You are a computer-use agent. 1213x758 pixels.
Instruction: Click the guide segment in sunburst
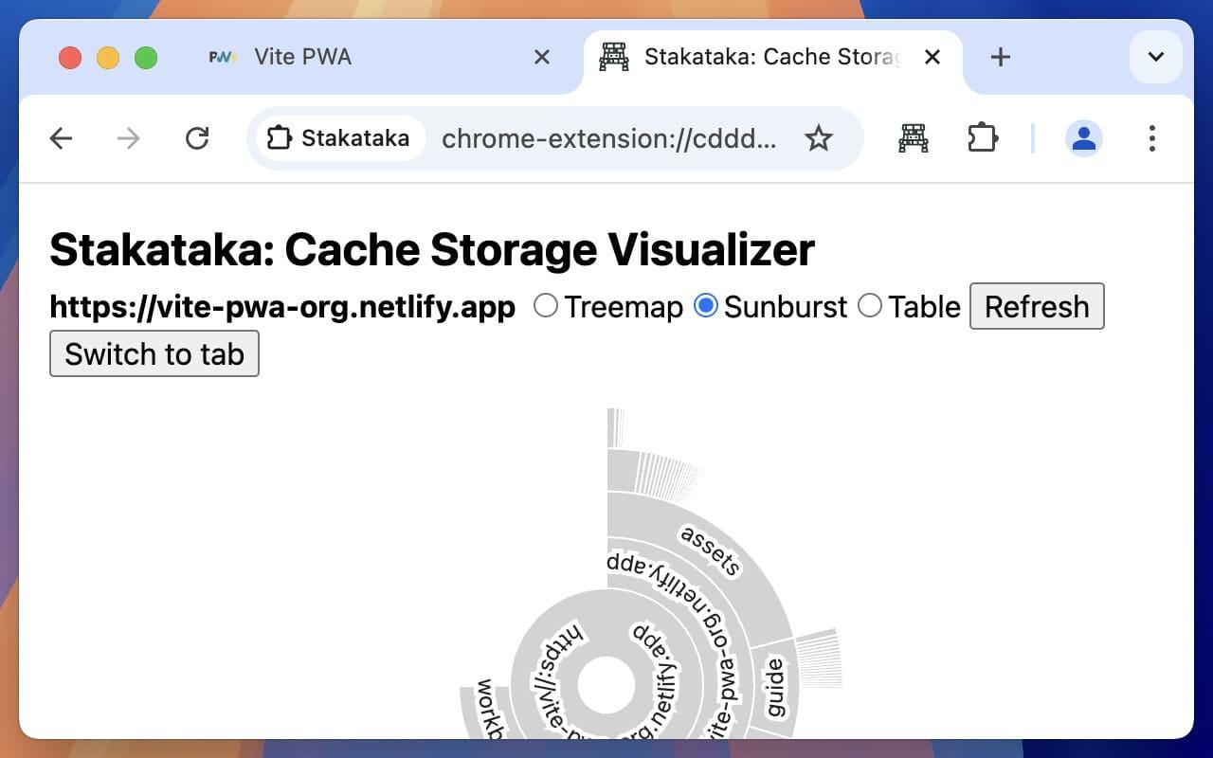coord(776,688)
